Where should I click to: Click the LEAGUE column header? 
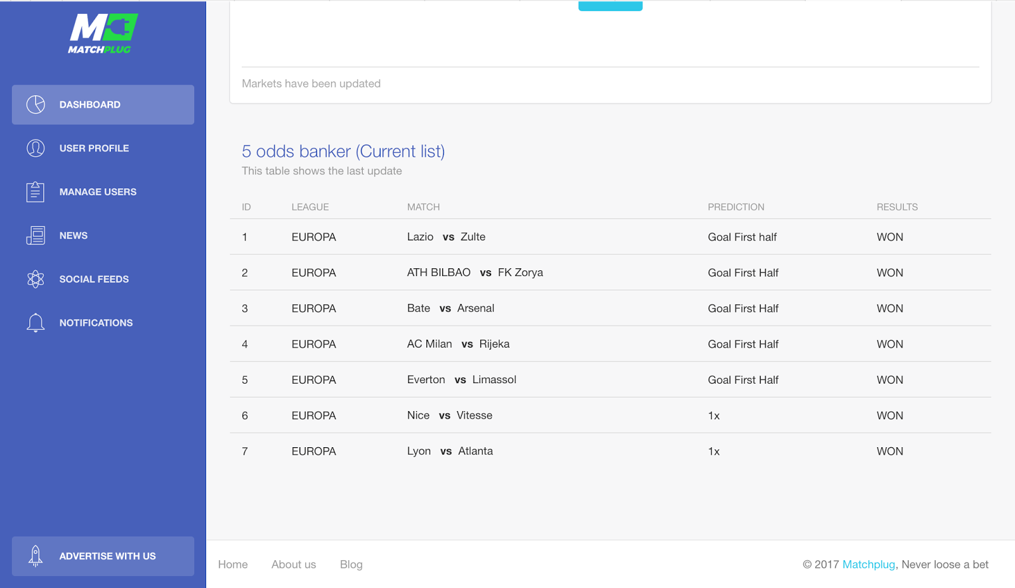pos(310,207)
